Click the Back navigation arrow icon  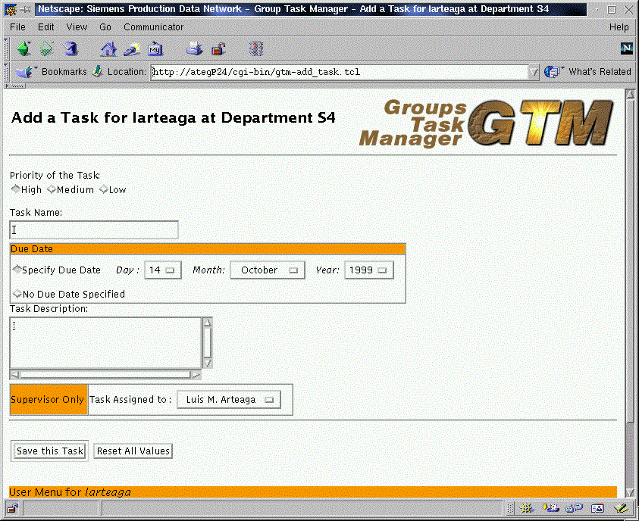click(x=23, y=48)
